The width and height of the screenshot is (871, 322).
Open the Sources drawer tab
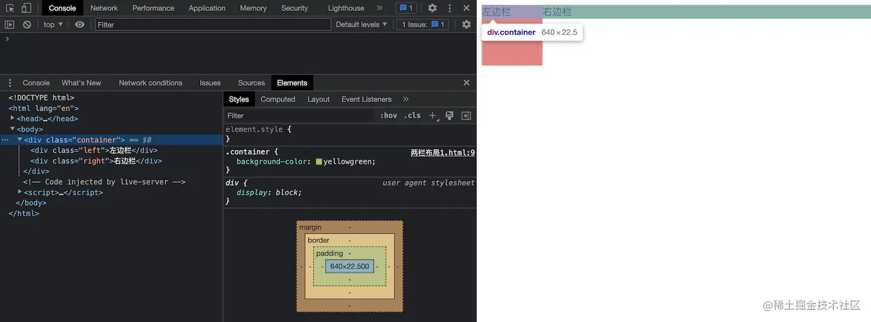click(251, 83)
